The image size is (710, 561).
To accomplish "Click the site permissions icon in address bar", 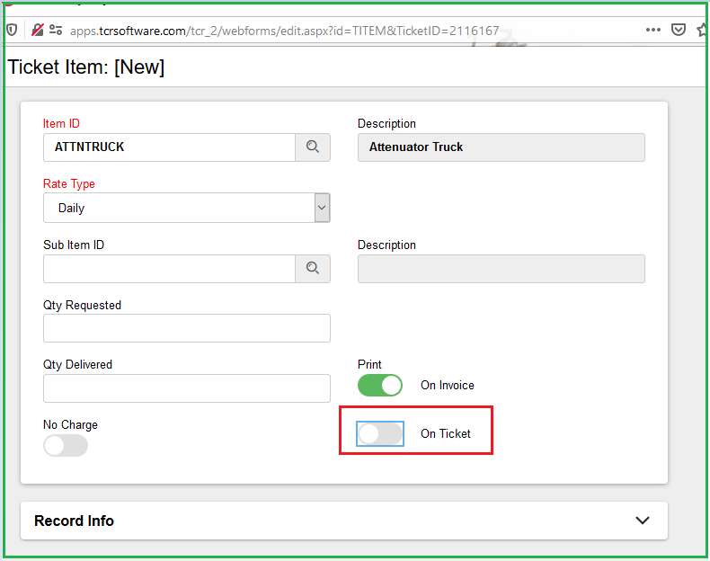I will 57,30.
